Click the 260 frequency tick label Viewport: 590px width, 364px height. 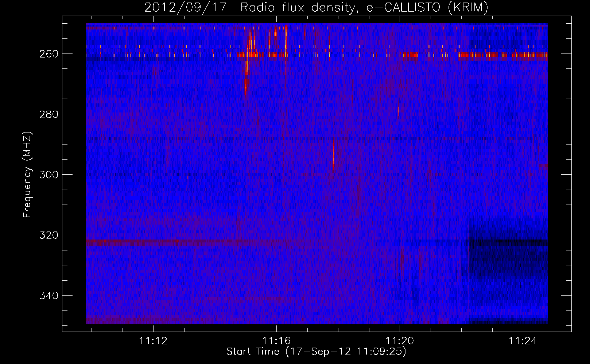pyautogui.click(x=48, y=54)
